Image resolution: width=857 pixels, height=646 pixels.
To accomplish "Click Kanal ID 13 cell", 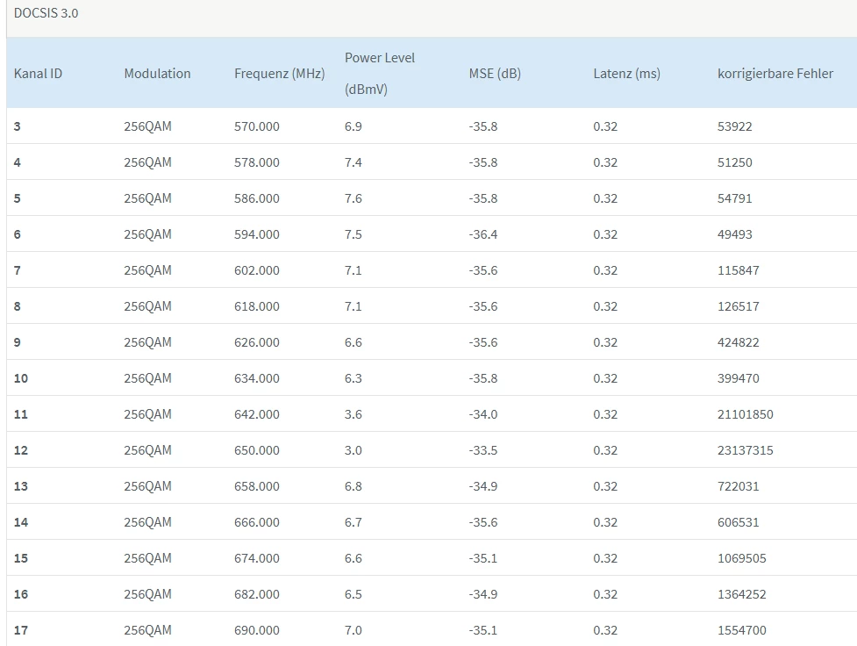I will coord(21,486).
